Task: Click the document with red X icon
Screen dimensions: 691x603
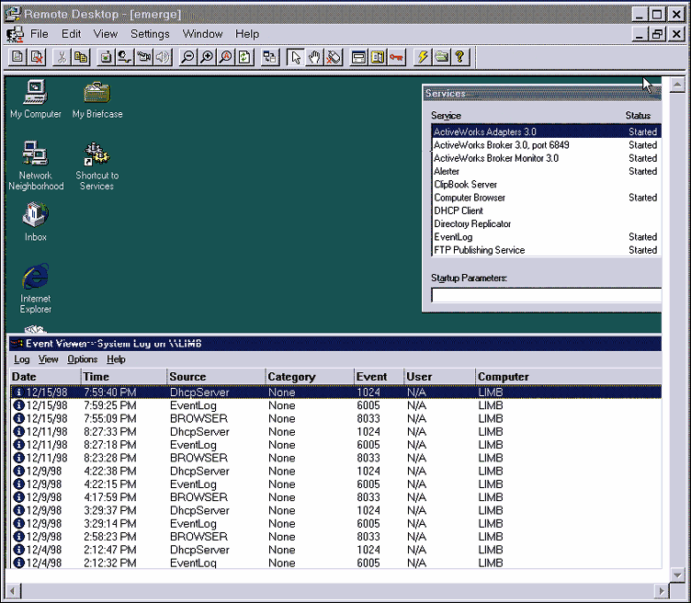Action: 37,57
